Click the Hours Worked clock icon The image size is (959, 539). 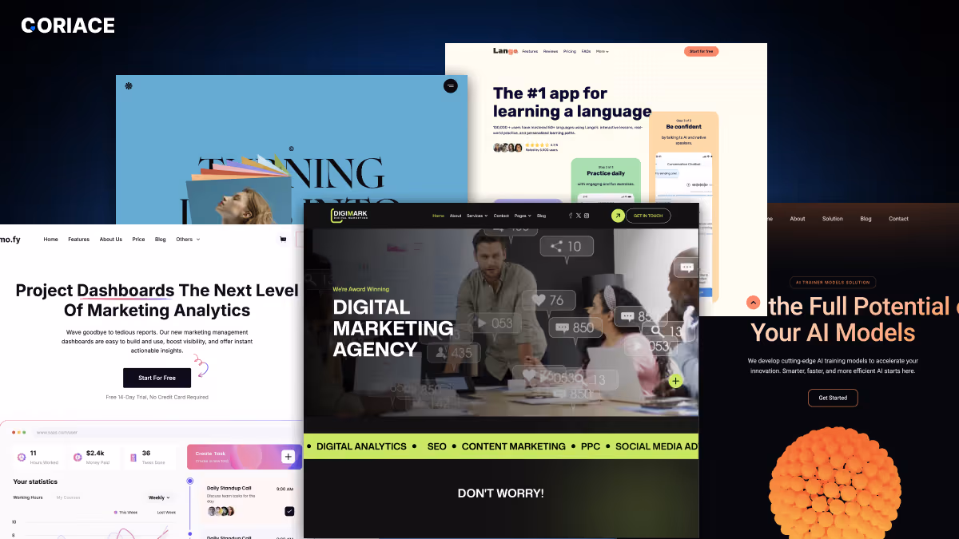click(21, 458)
